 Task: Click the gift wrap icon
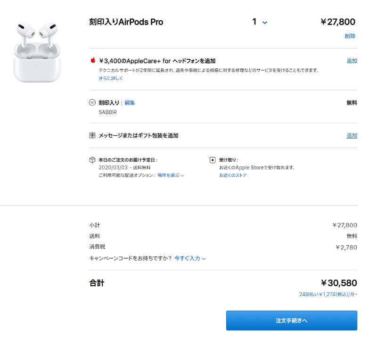pos(92,135)
